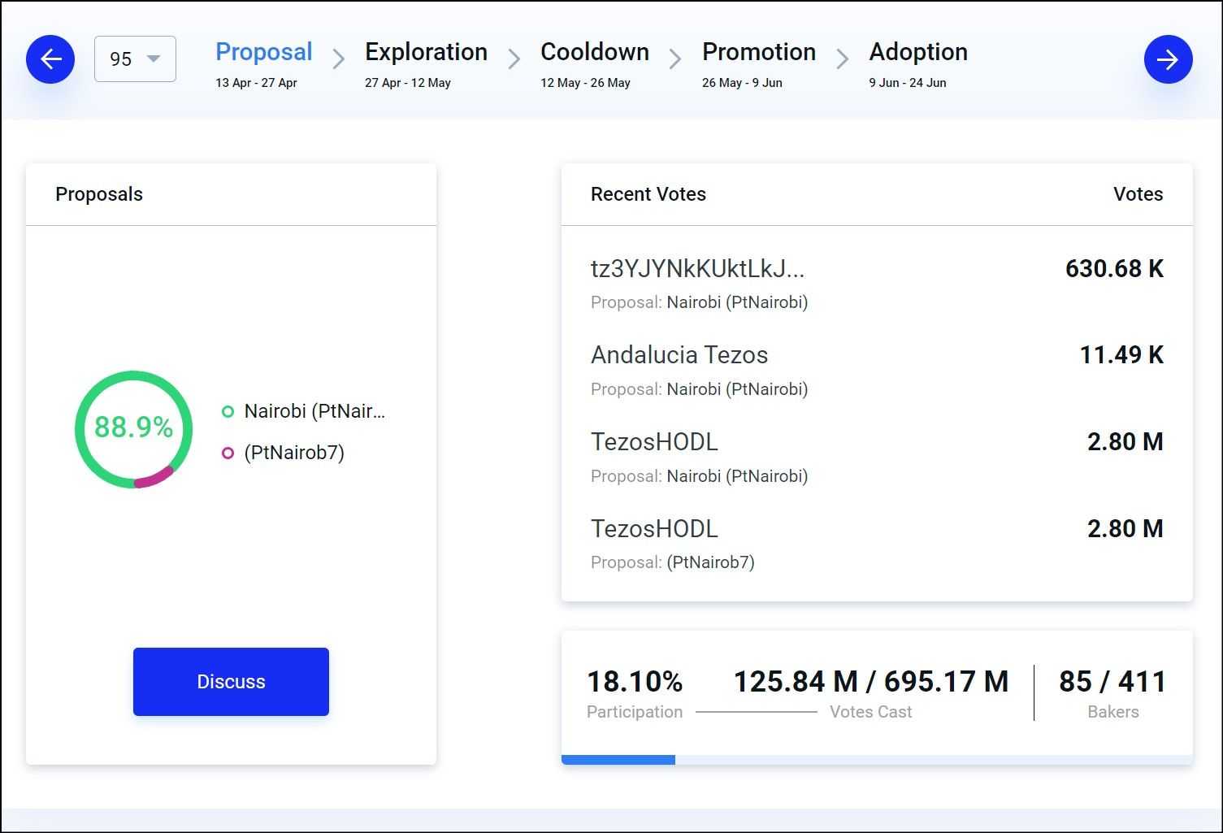Open the Andalucia Tezos baker
Viewport: 1223px width, 833px height.
pyautogui.click(x=679, y=355)
